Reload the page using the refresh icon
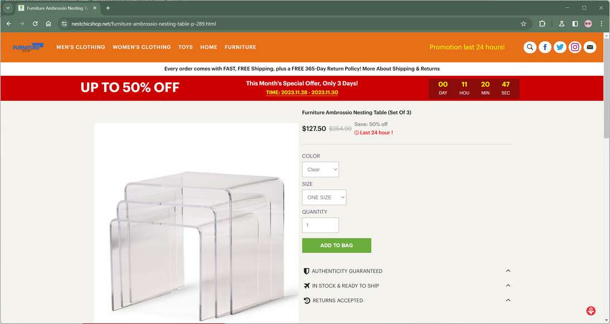The image size is (610, 324). click(x=35, y=24)
